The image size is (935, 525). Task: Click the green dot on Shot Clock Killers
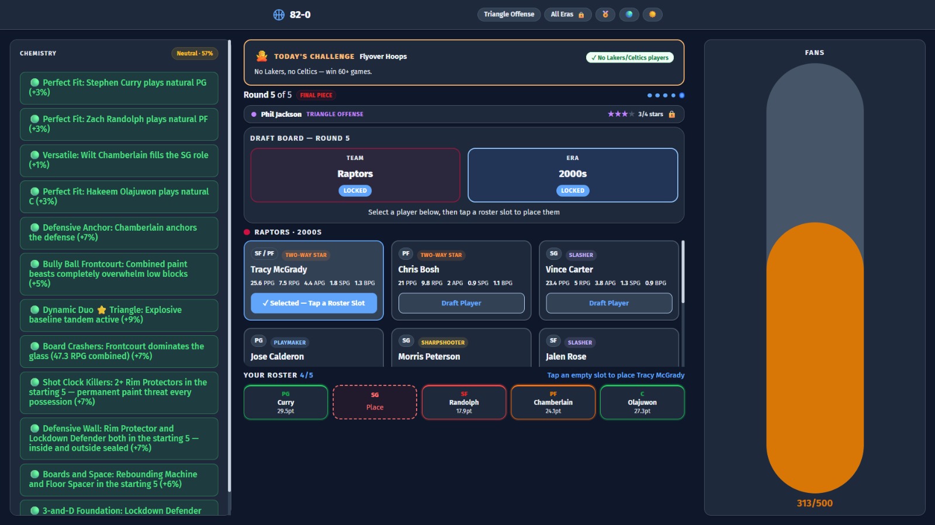click(35, 382)
